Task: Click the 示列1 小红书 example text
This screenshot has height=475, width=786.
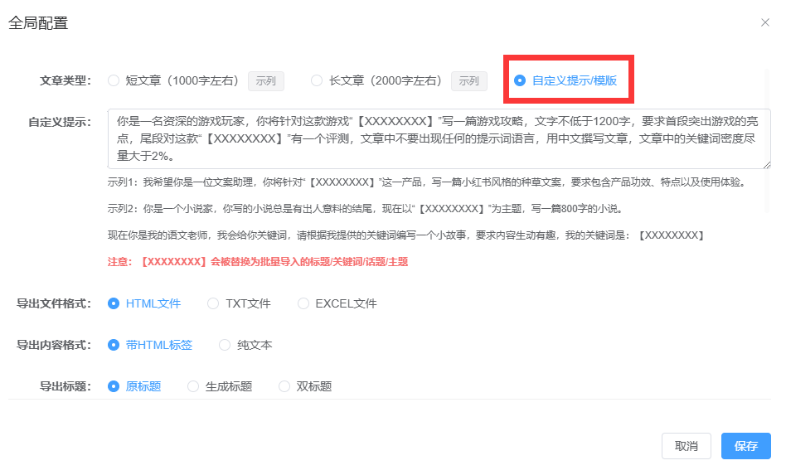Action: [426, 182]
